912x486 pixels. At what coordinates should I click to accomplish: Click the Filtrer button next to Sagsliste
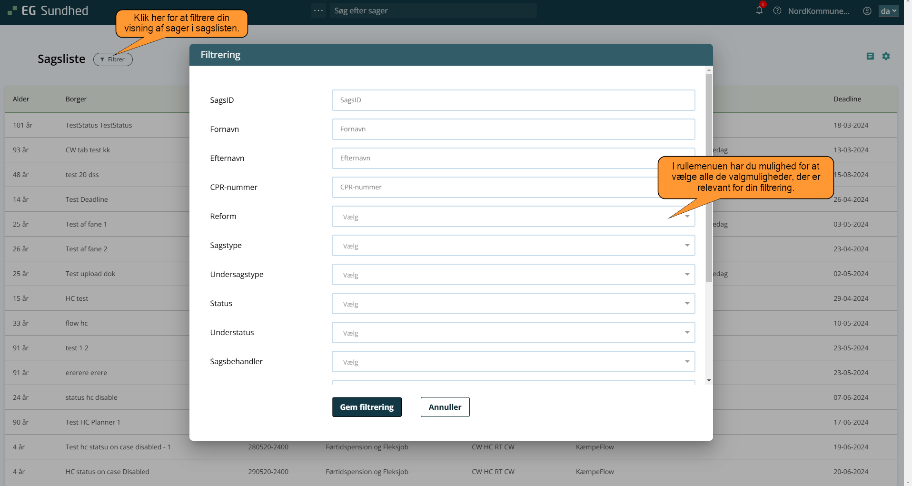113,60
